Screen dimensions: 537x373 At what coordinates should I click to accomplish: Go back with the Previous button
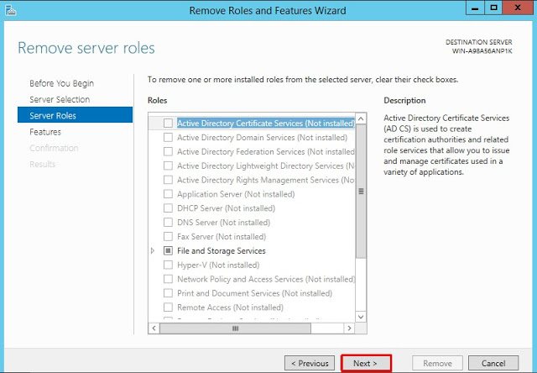click(307, 363)
